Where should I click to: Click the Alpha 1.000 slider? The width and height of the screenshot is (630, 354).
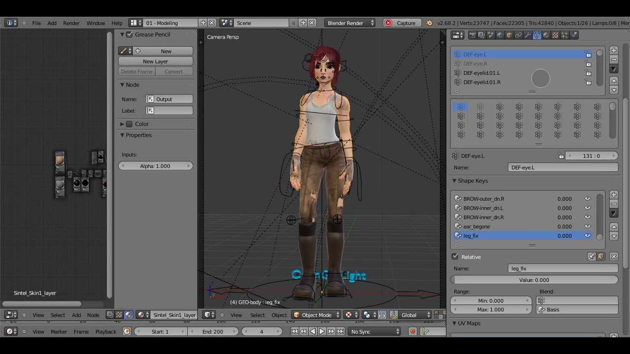(x=156, y=166)
